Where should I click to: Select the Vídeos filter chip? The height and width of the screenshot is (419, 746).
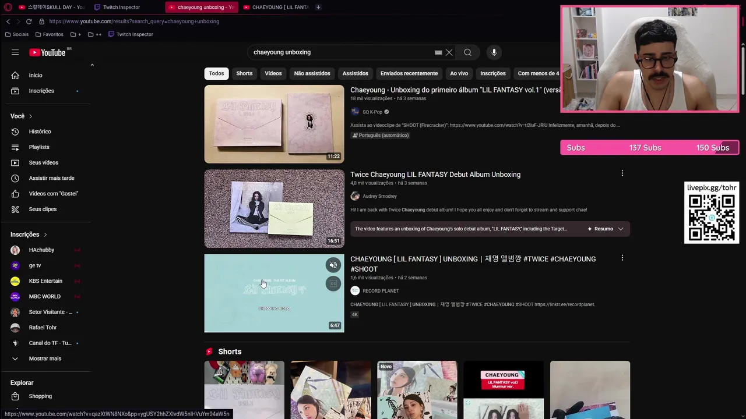coord(273,73)
